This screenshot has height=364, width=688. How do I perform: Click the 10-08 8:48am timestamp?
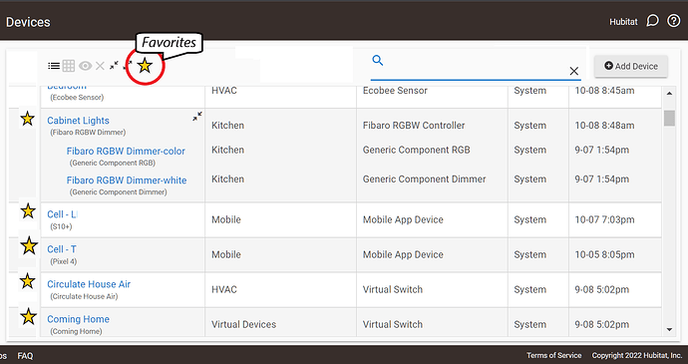(604, 125)
